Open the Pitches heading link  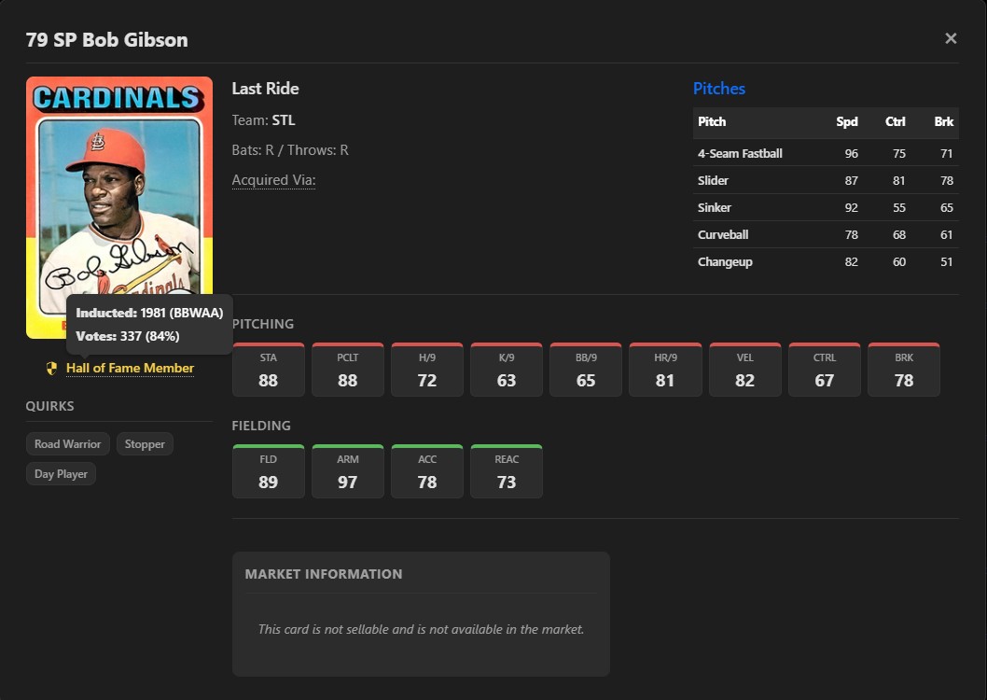[719, 89]
